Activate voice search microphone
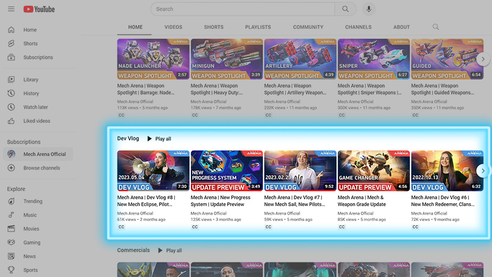Viewport: 492px width, 277px height. [369, 9]
